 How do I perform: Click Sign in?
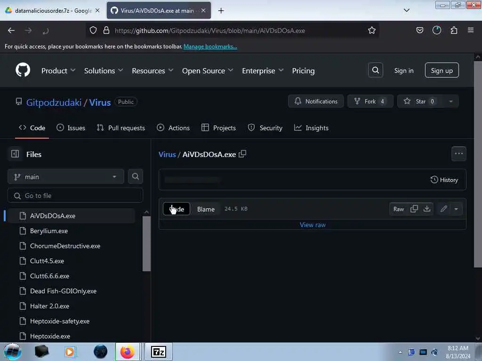point(403,71)
